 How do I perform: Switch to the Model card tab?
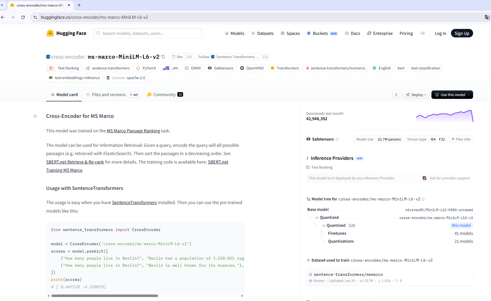(x=64, y=95)
